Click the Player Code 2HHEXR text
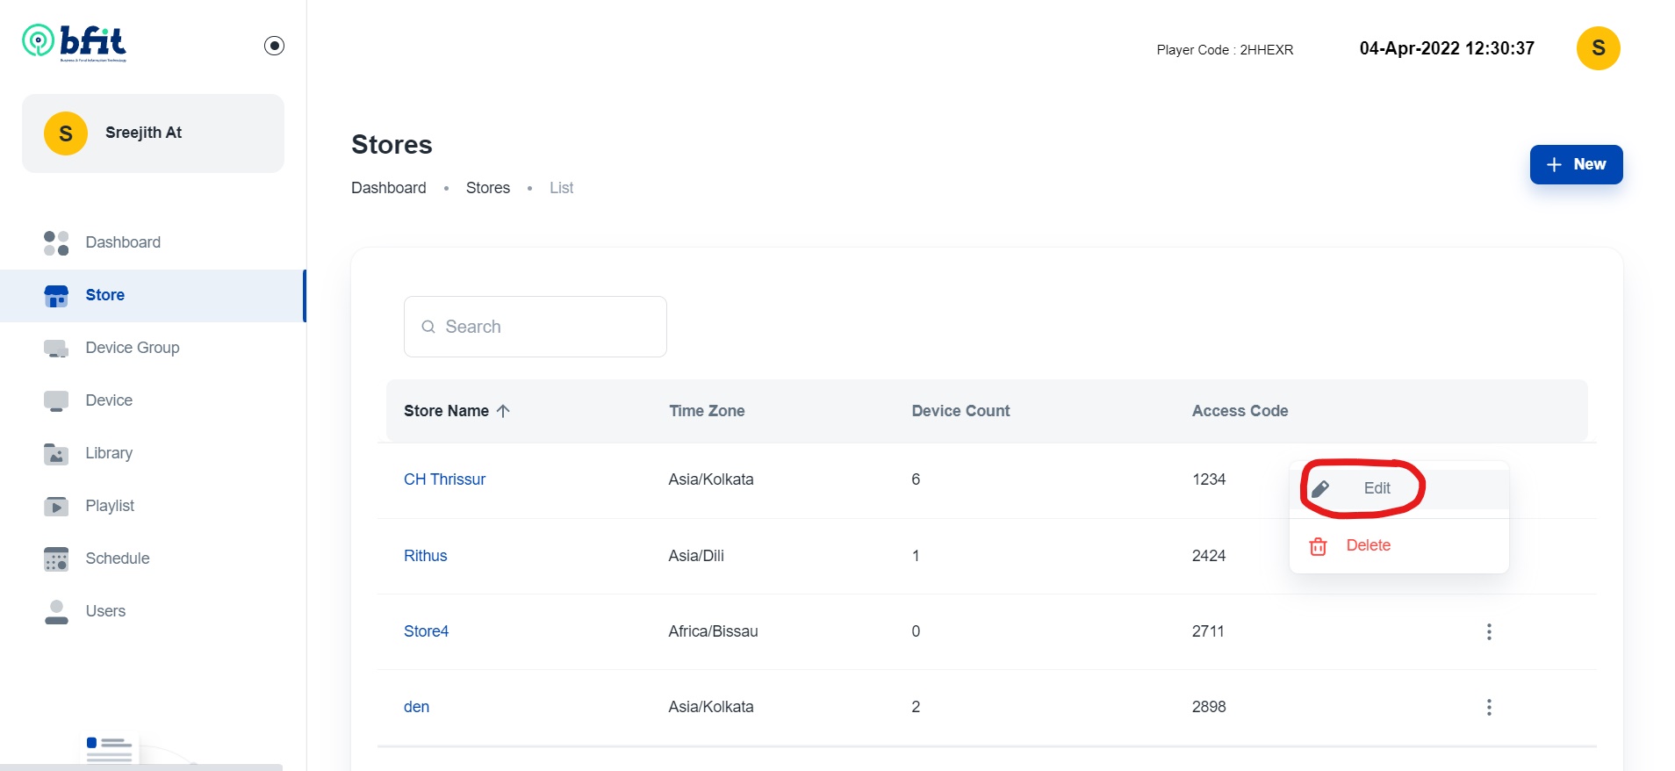Screen dimensions: 1675x771 coord(1225,50)
